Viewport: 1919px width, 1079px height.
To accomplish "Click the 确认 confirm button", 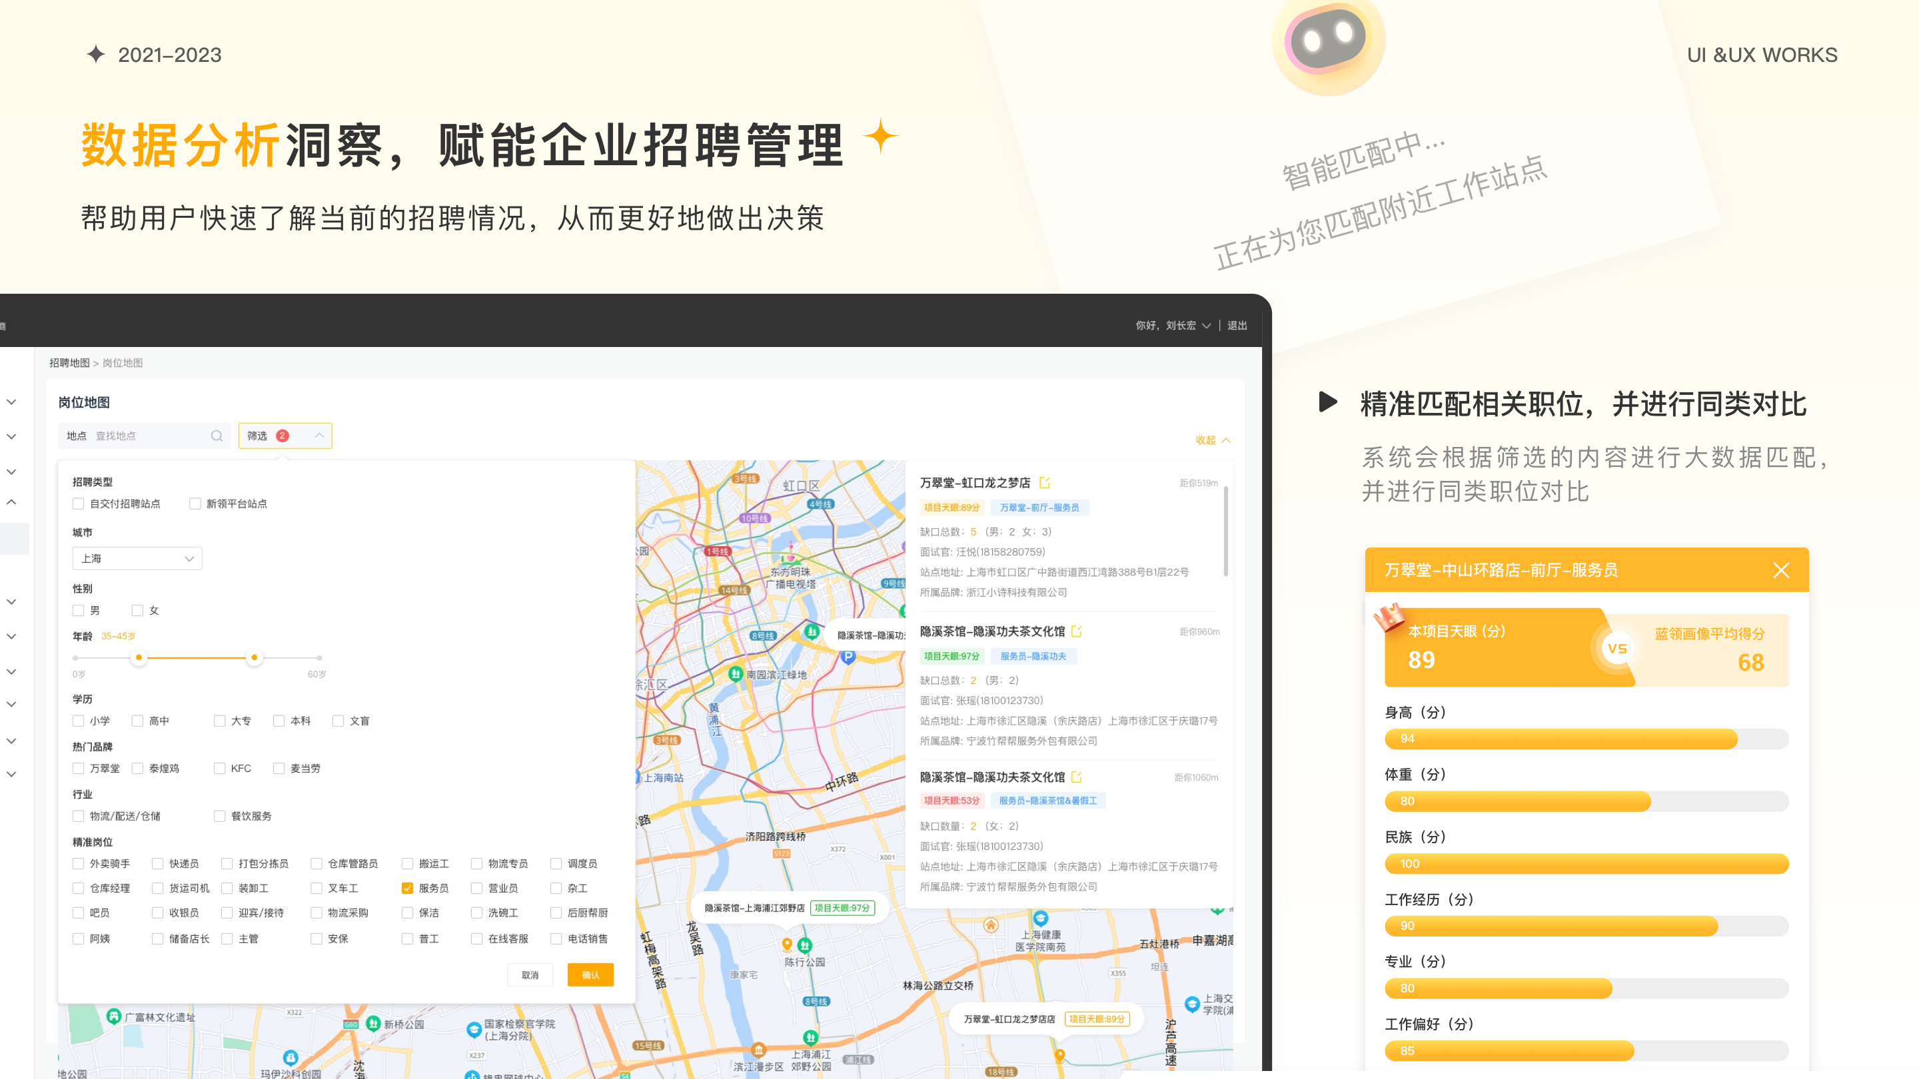I will 591,974.
